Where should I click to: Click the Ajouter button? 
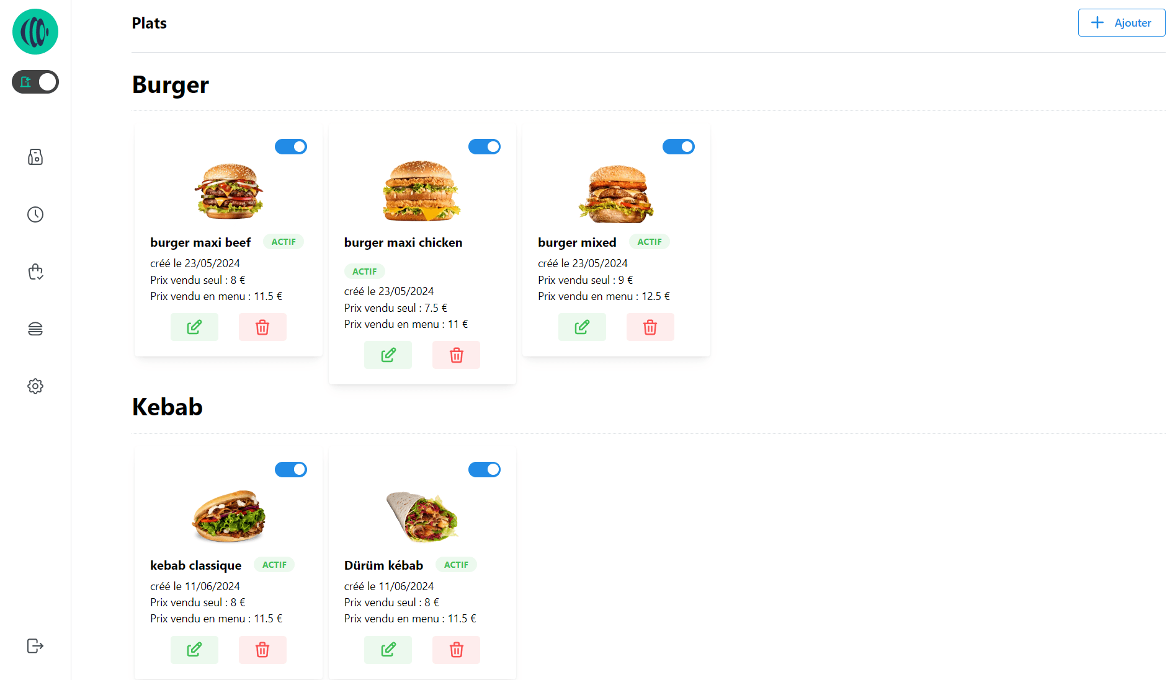[x=1121, y=23]
